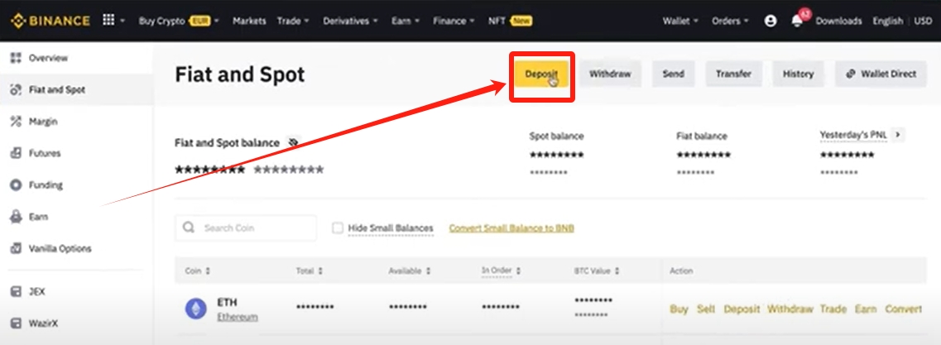Screen dimensions: 941x345
Task: Sort by Available column header
Action: pos(410,271)
